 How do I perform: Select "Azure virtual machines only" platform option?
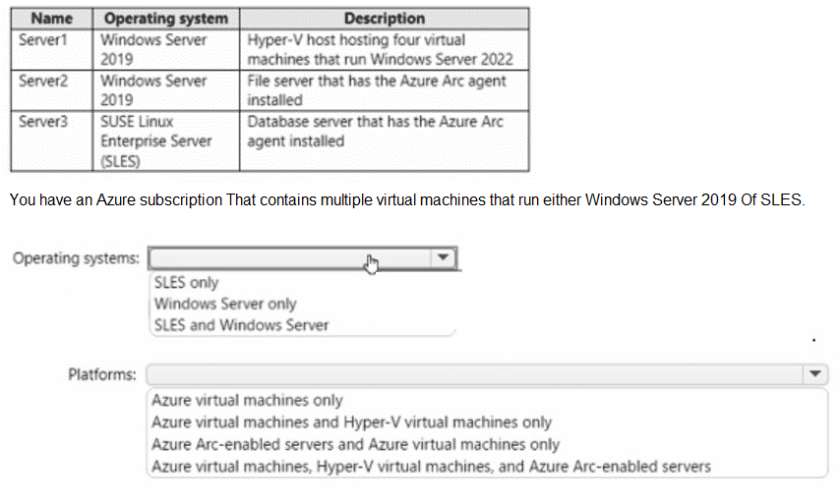[247, 400]
